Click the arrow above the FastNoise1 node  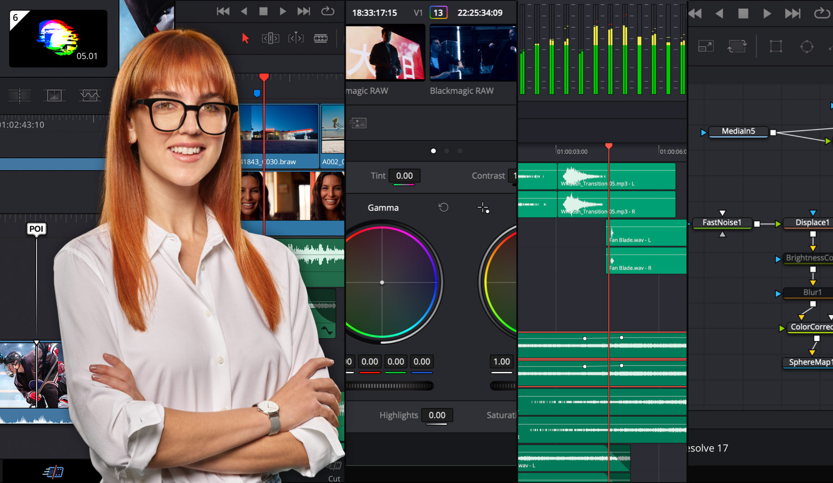(721, 213)
